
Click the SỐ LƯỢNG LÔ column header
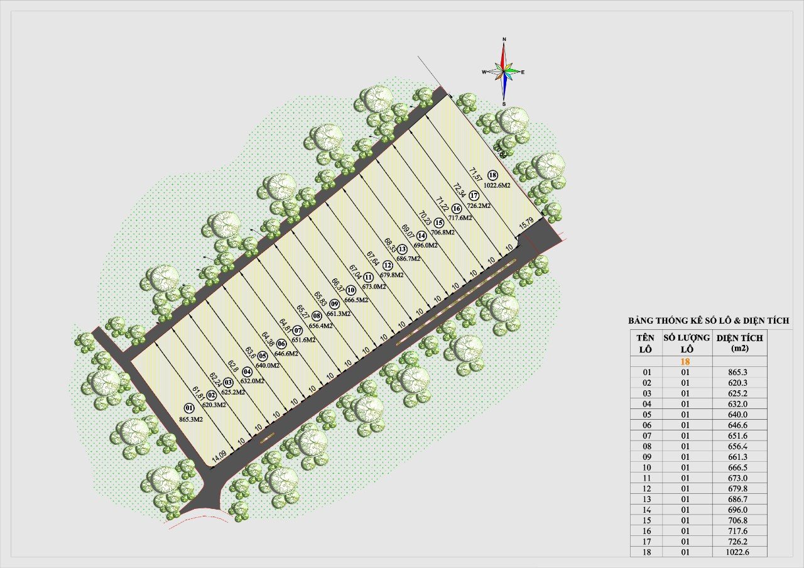(x=686, y=343)
